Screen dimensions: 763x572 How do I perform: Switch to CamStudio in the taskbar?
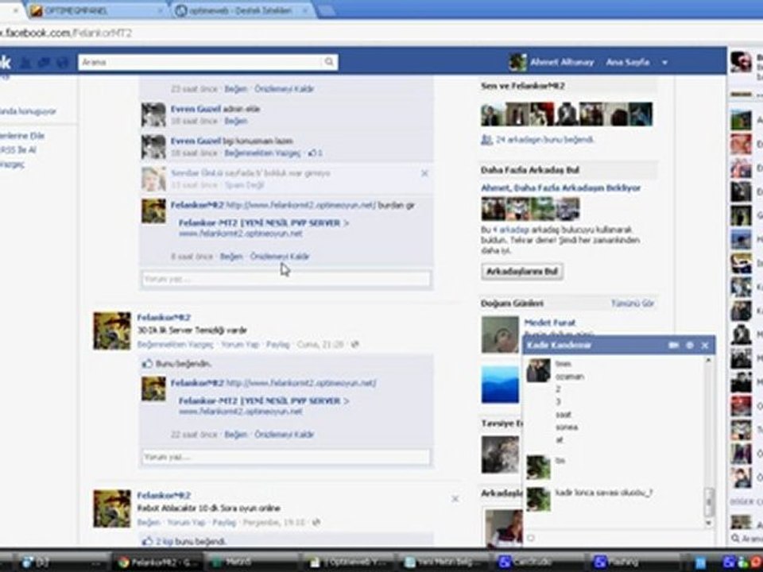point(536,562)
